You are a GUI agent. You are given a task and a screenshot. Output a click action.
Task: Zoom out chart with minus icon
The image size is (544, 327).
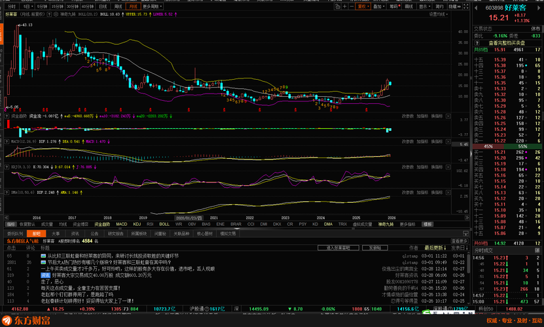coord(352,7)
